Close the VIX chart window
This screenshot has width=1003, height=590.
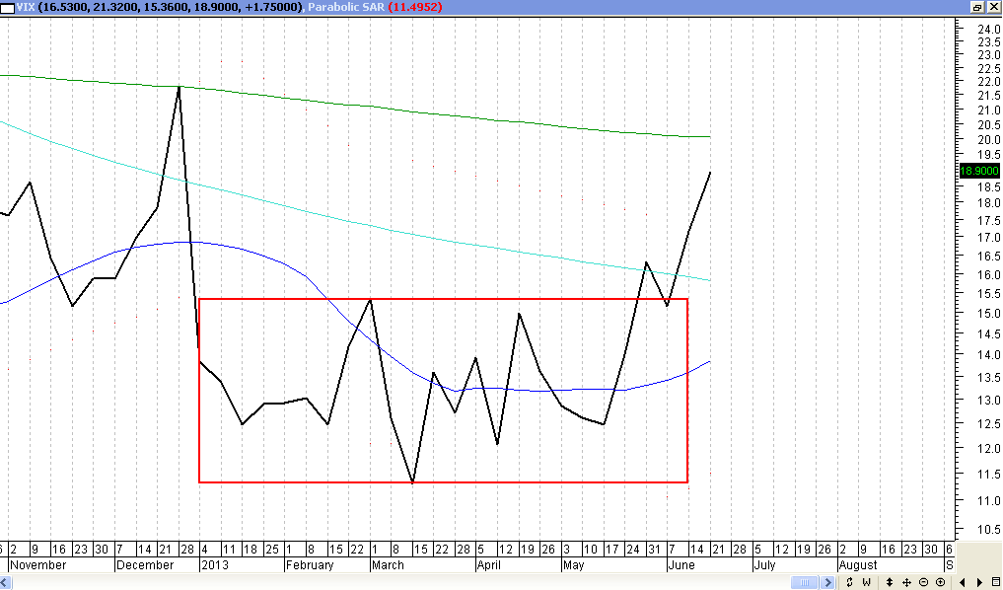tap(993, 7)
